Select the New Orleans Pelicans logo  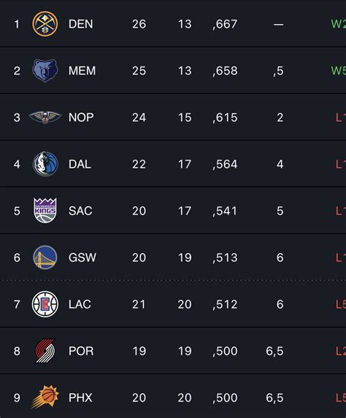(45, 117)
